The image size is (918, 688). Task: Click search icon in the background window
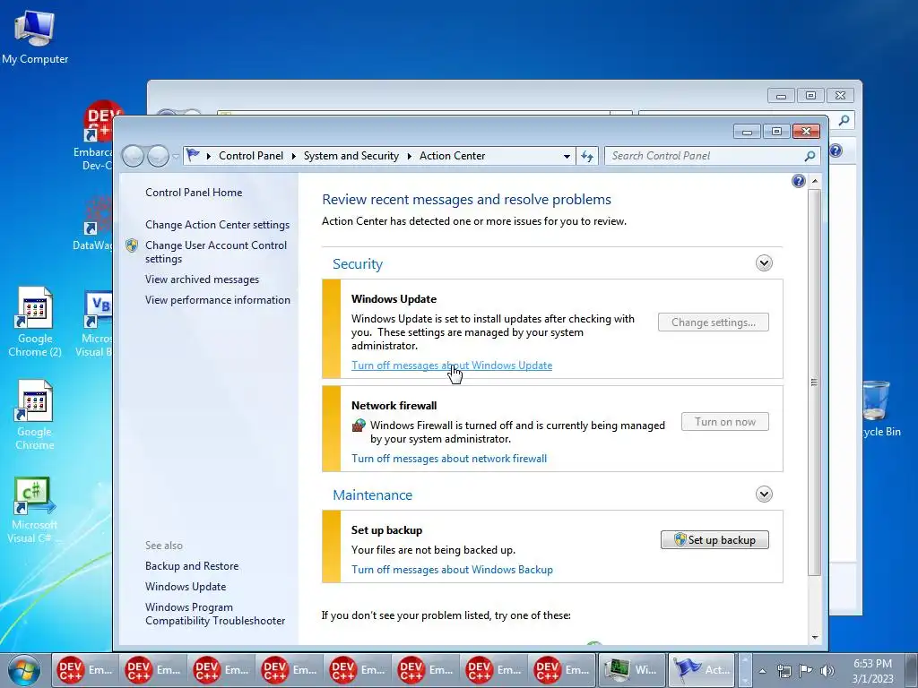(844, 121)
